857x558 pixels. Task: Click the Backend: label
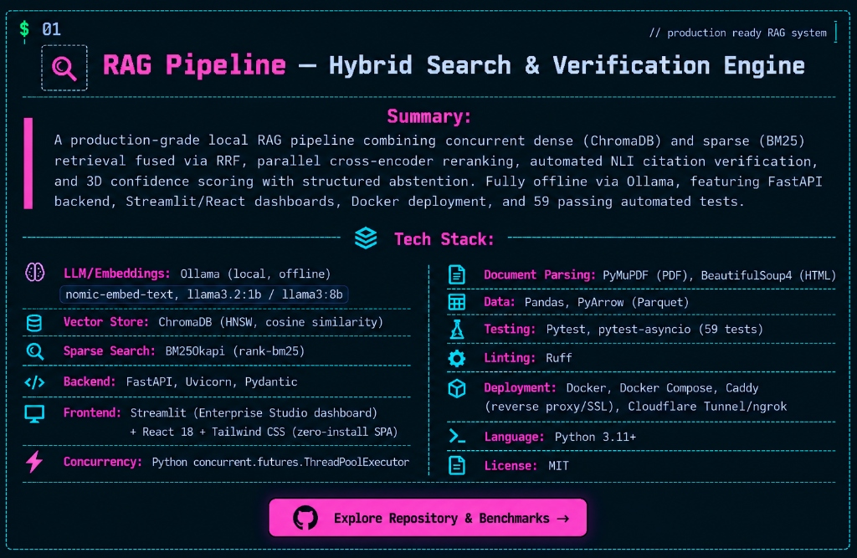click(90, 381)
